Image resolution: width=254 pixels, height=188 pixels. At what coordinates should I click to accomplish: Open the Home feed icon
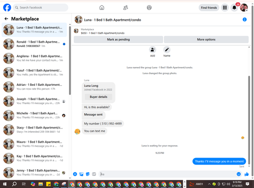pyautogui.click(x=102, y=8)
